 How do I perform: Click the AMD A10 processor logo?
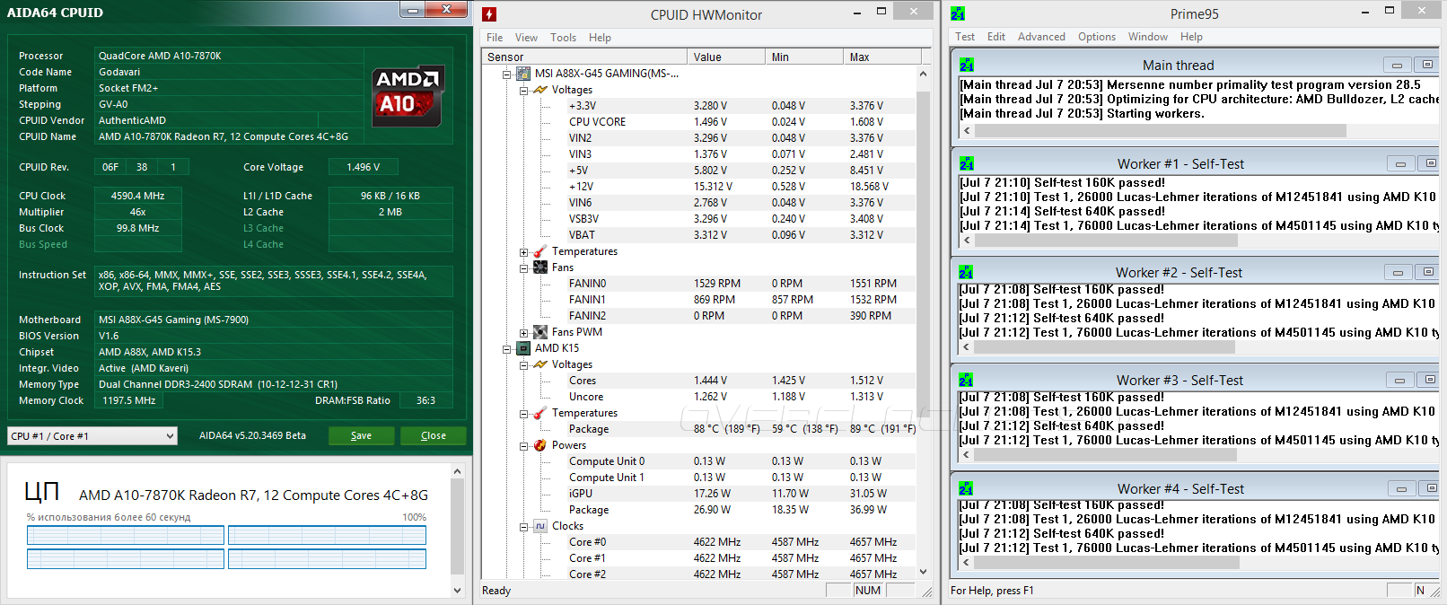click(x=408, y=95)
